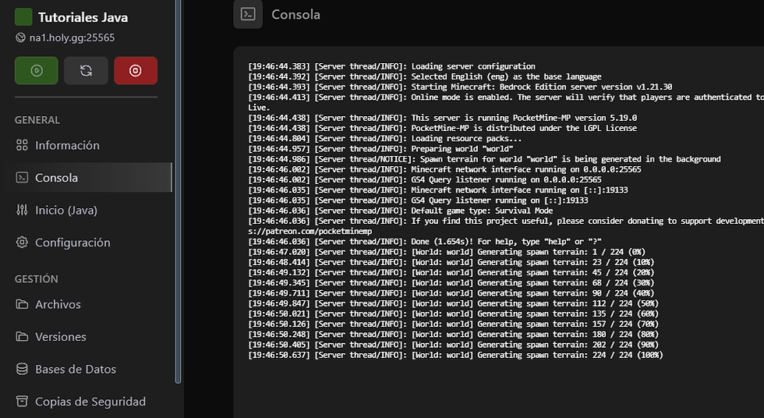764x418 pixels.
Task: Click the GENERAL section label
Action: [37, 120]
